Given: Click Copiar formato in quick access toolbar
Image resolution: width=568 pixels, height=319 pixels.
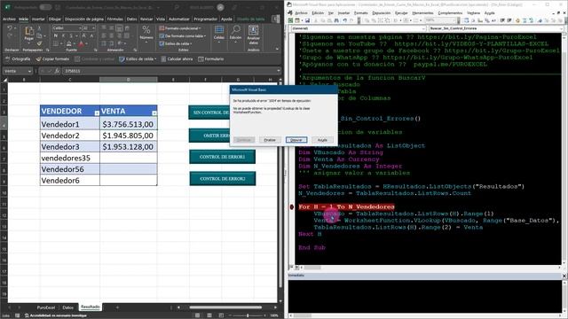Looking at the screenshot, I should click(52, 59).
